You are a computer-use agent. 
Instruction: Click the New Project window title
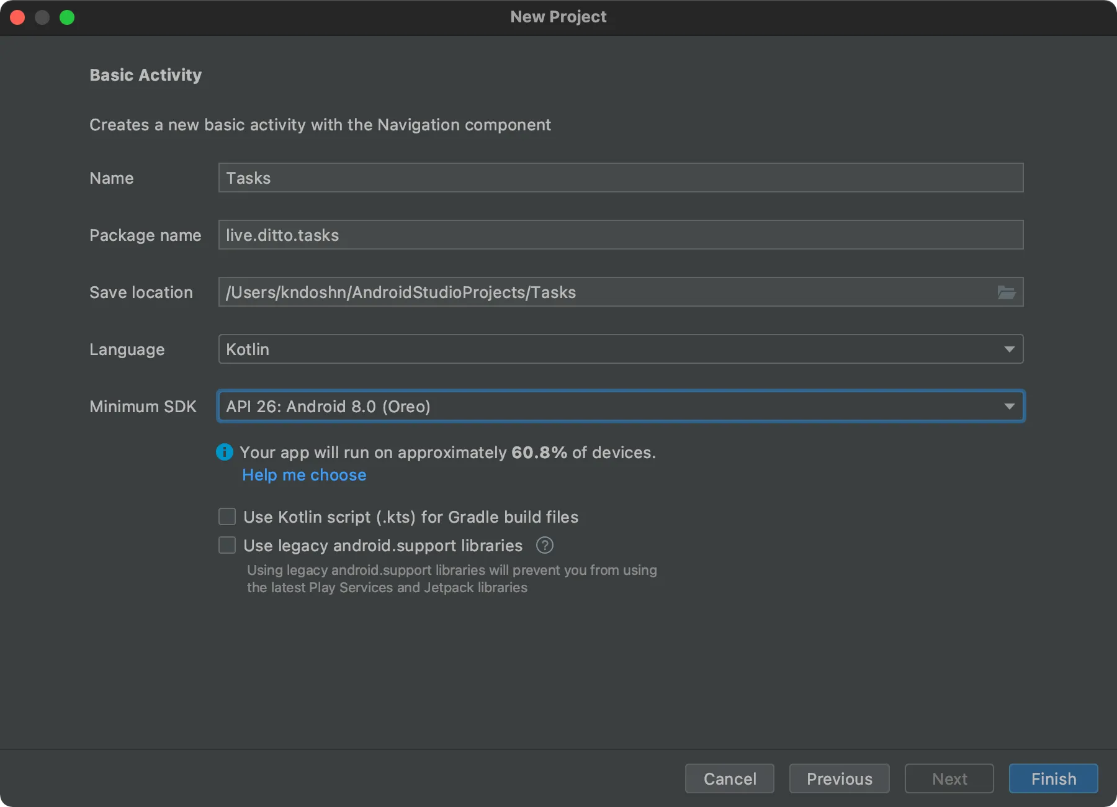pyautogui.click(x=558, y=17)
